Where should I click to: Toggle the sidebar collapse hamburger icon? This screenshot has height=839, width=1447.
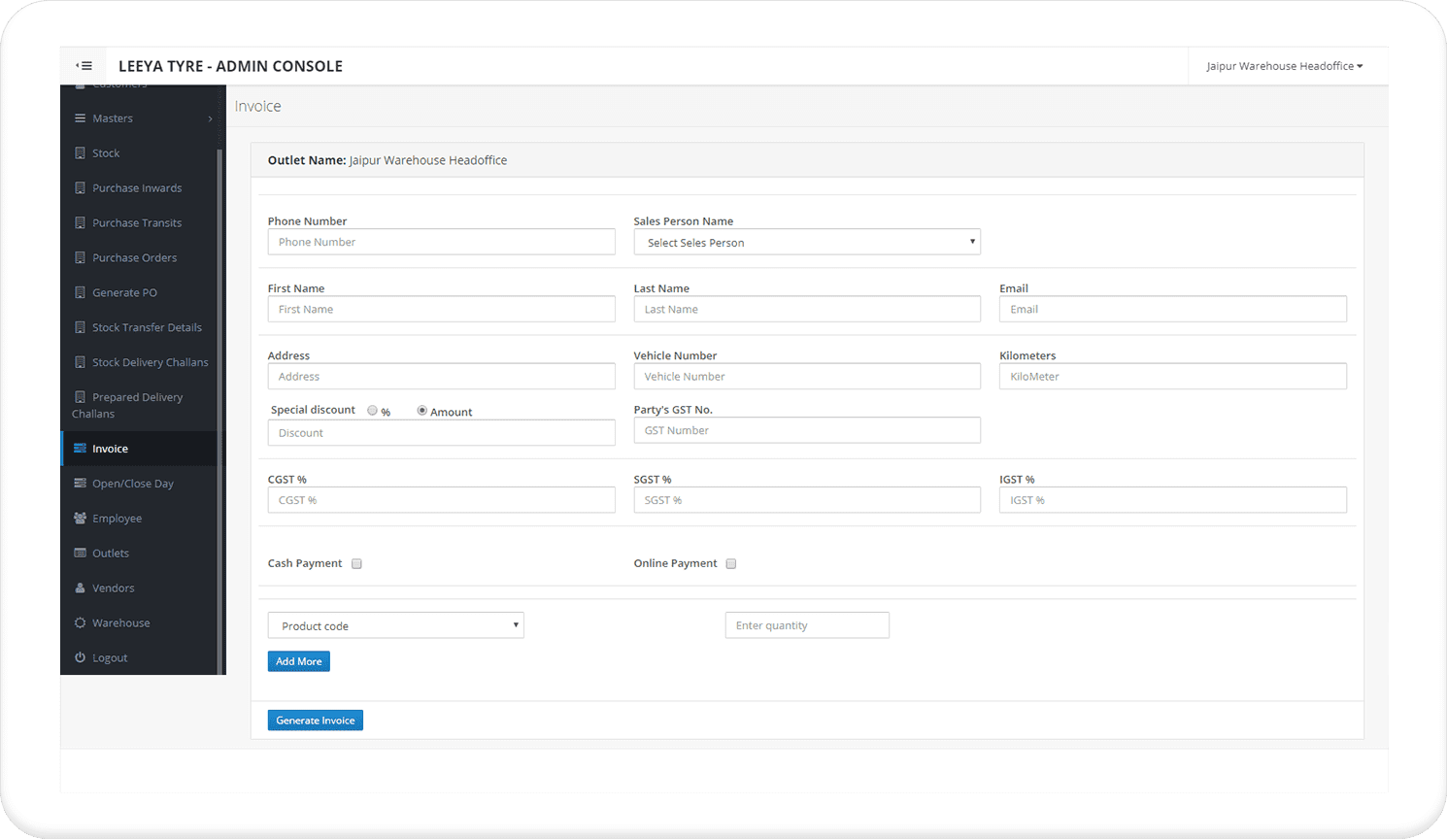[x=84, y=66]
